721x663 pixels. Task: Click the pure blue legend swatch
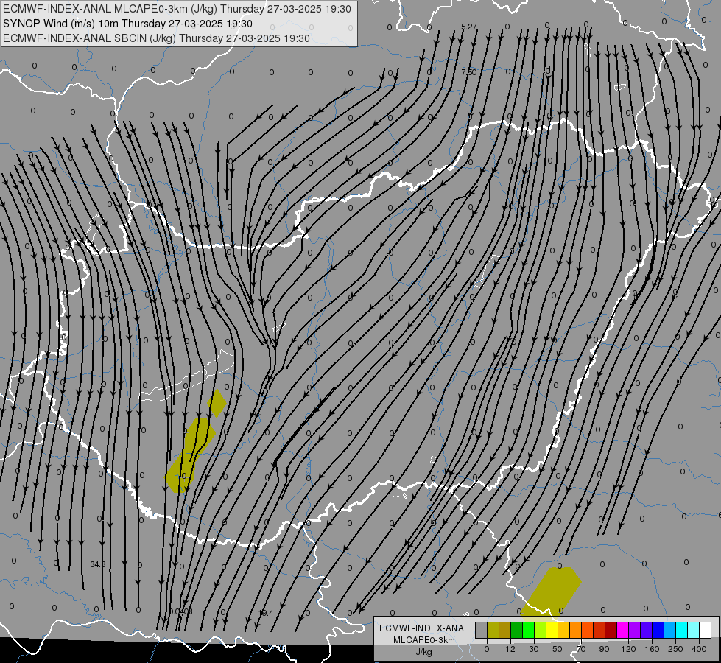coord(658,631)
